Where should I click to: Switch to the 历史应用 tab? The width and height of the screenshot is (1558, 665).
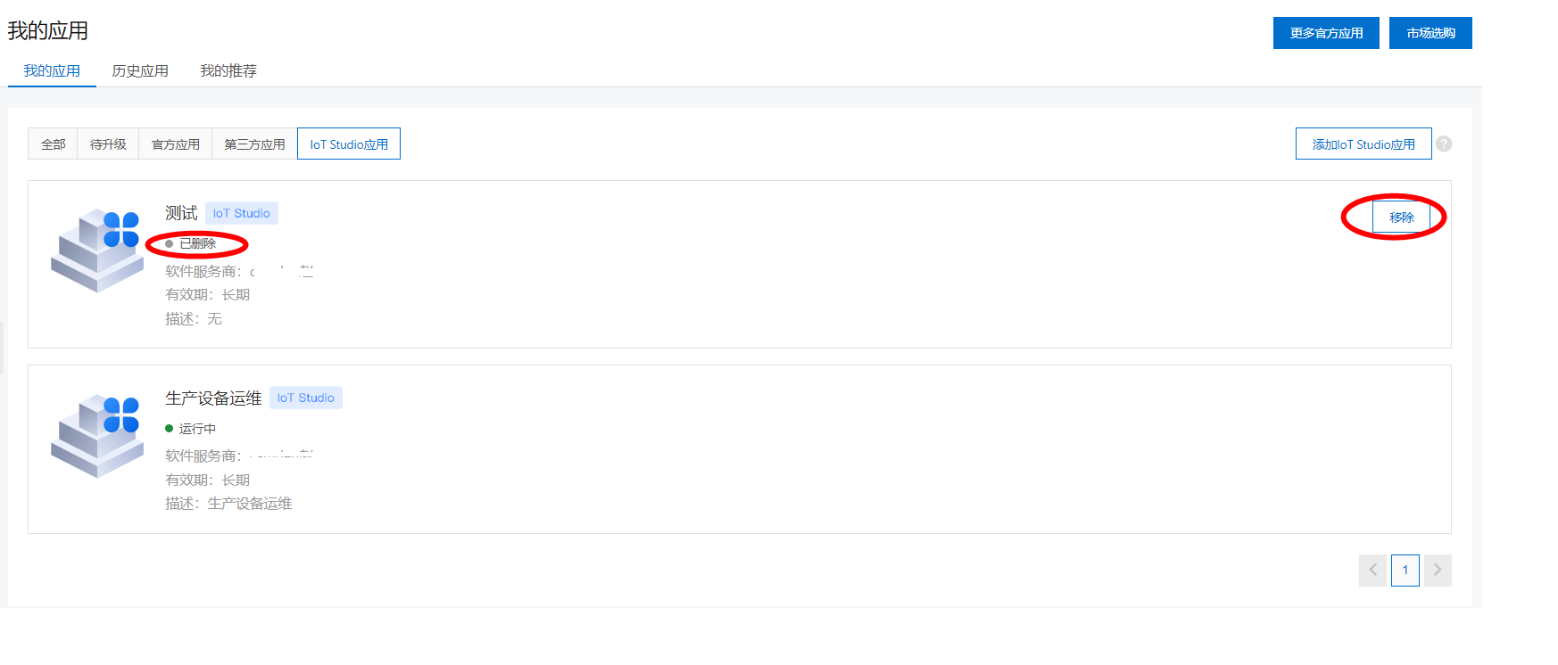pos(140,70)
